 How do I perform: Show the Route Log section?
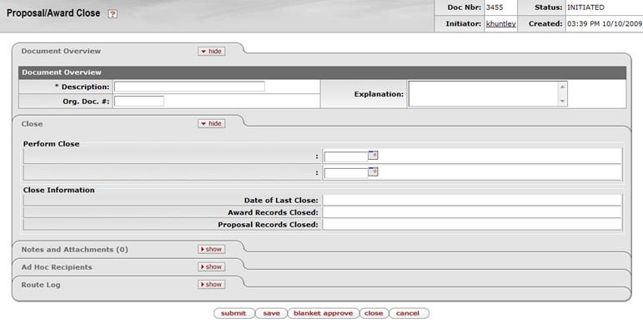click(x=212, y=284)
